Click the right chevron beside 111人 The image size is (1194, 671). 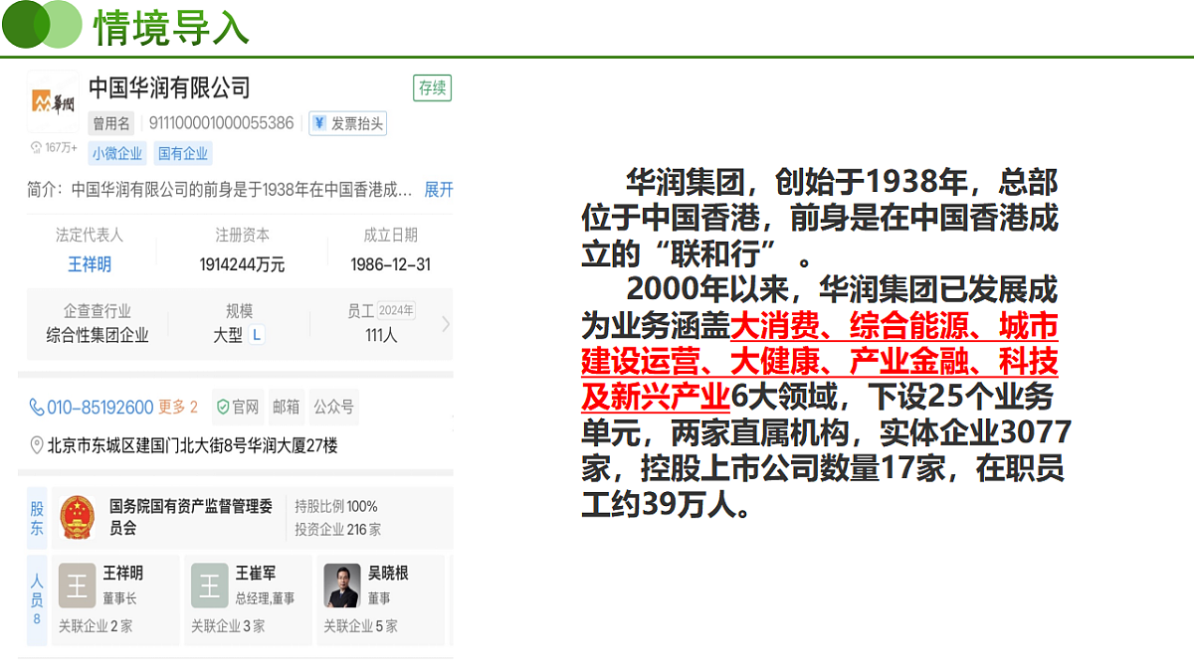[x=445, y=324]
